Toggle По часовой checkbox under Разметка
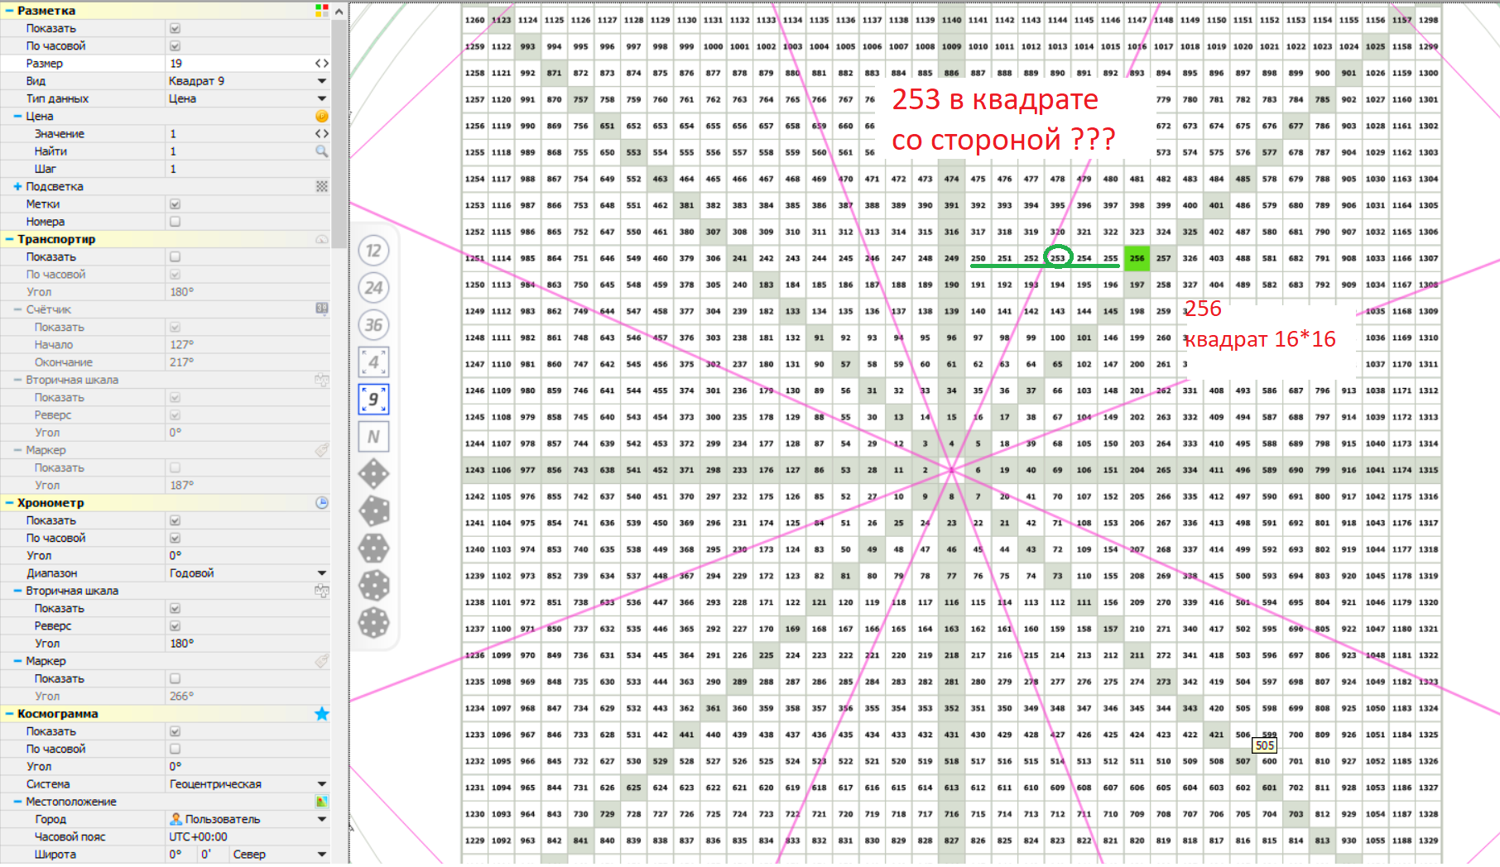The image size is (1500, 867). [175, 46]
